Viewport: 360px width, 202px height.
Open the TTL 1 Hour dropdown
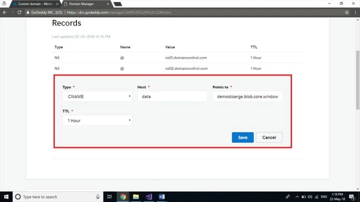(x=97, y=121)
